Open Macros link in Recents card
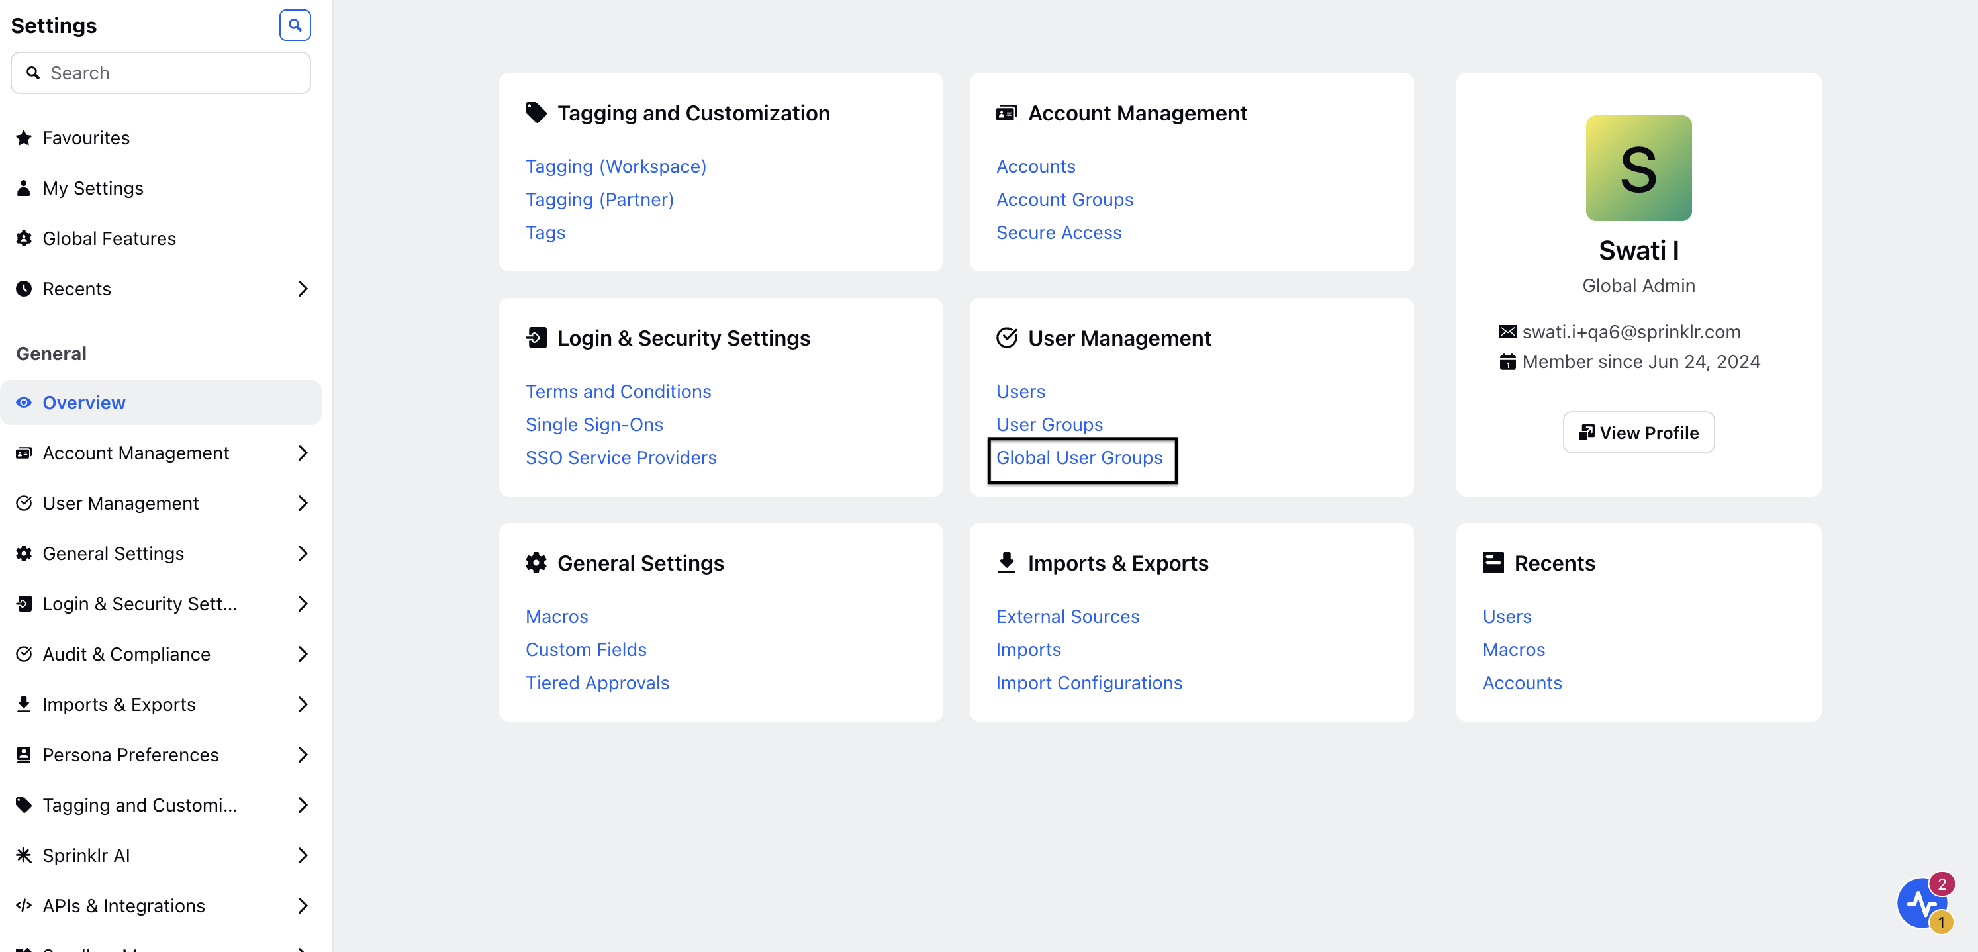Image resolution: width=1978 pixels, height=952 pixels. click(1513, 649)
